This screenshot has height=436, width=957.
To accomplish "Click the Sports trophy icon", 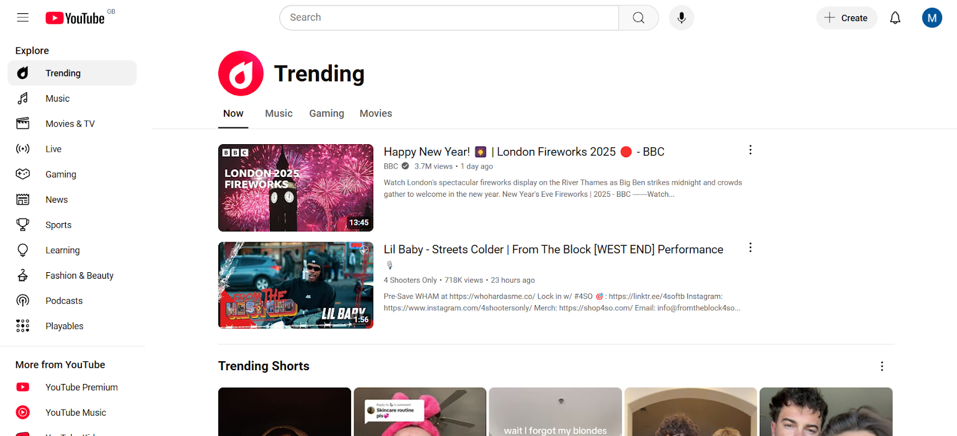I will point(23,225).
